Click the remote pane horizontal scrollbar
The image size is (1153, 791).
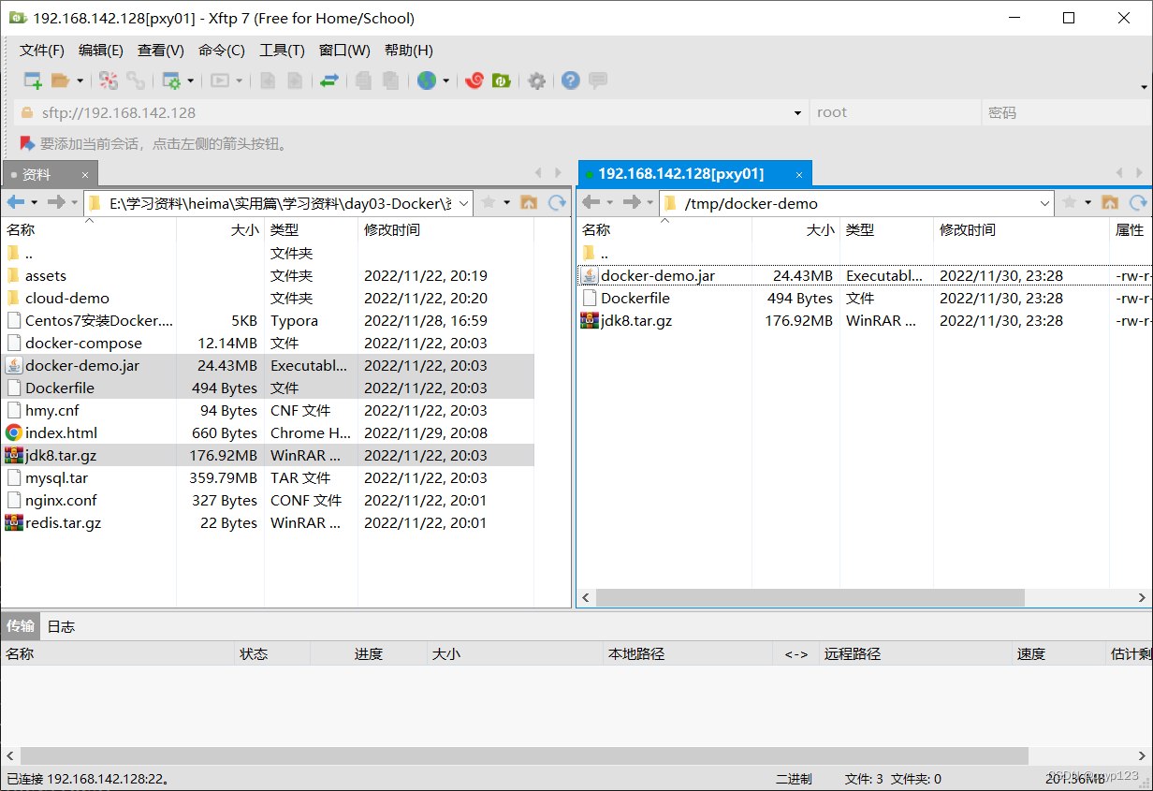point(810,597)
